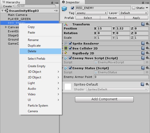150x133 pixels.
Task: Open Rigidbody 2D help reference icon
Action: pos(143,53)
